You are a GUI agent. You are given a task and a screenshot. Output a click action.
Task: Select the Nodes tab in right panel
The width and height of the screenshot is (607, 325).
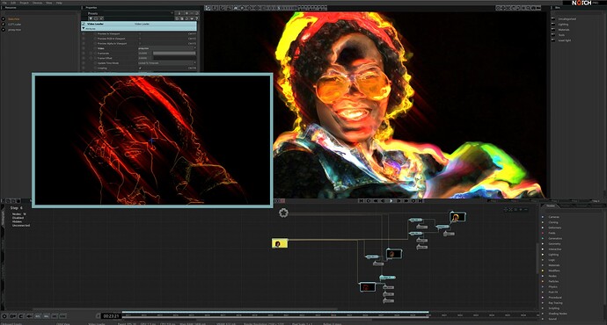coord(551,206)
